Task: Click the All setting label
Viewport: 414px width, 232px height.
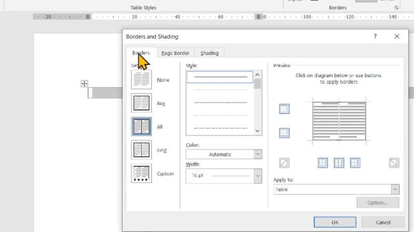Action: pyautogui.click(x=160, y=126)
